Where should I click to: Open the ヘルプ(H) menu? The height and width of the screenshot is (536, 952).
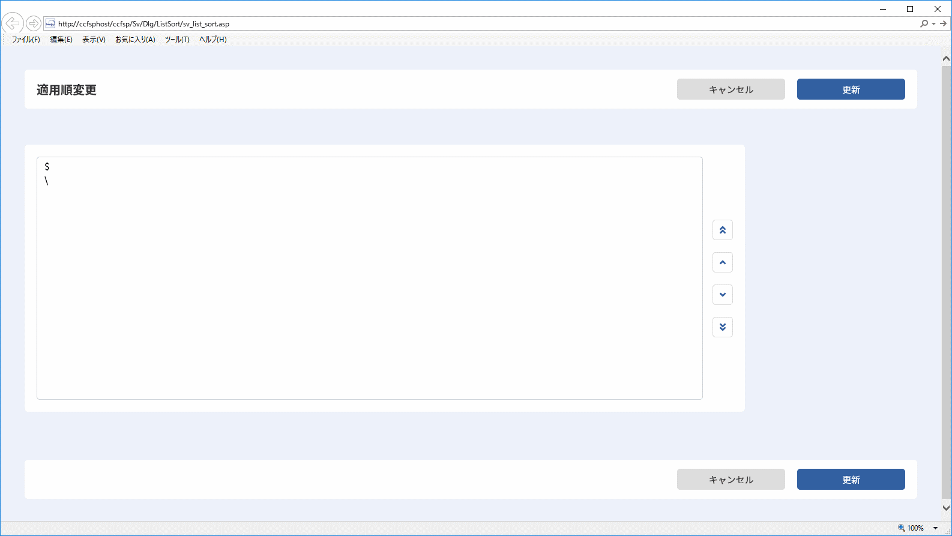(x=213, y=40)
